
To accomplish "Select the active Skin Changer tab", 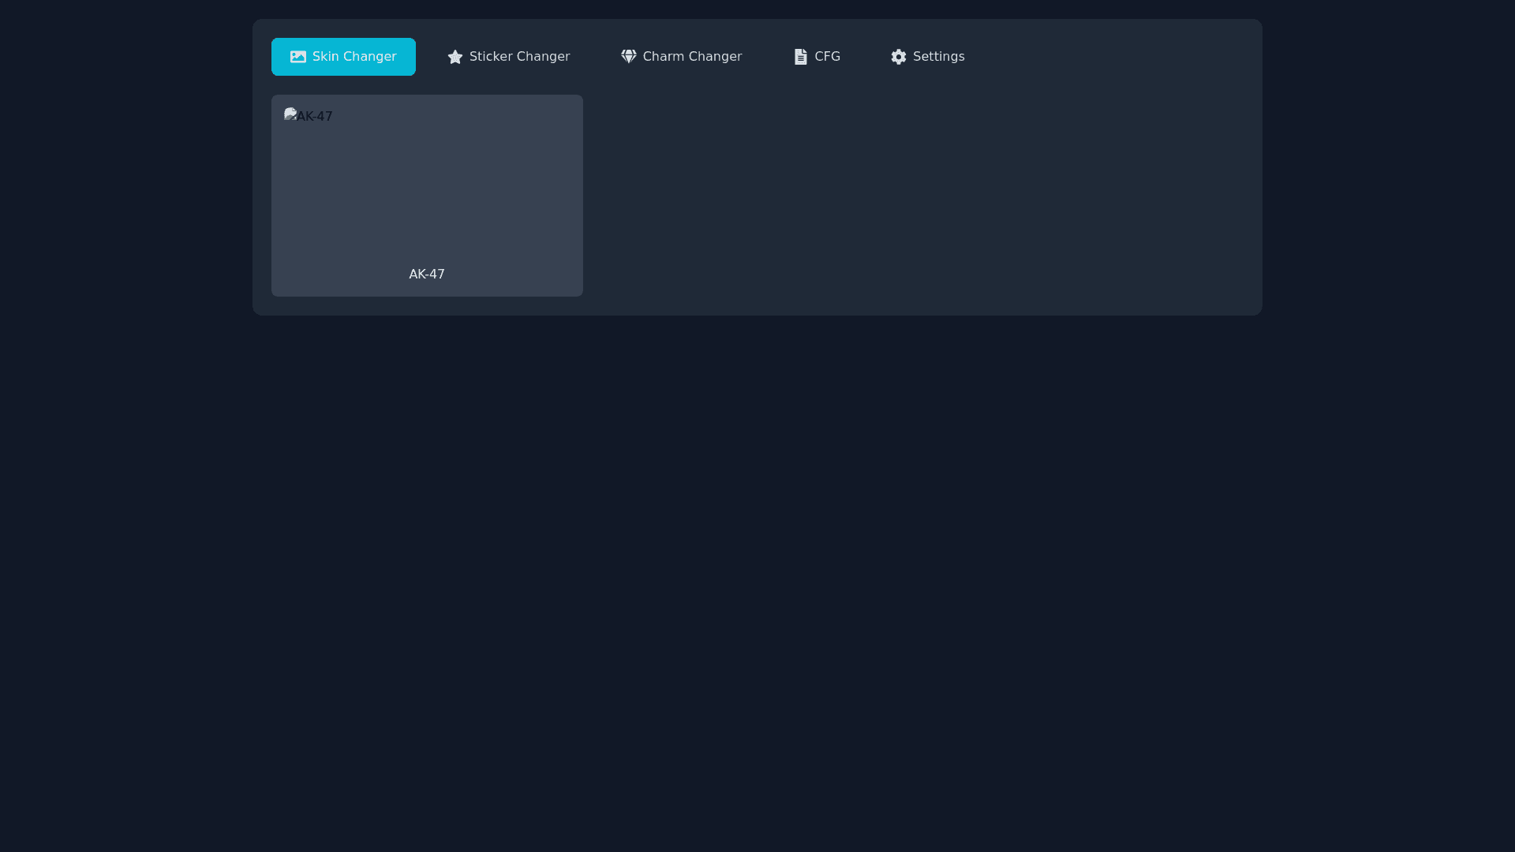I will (343, 57).
